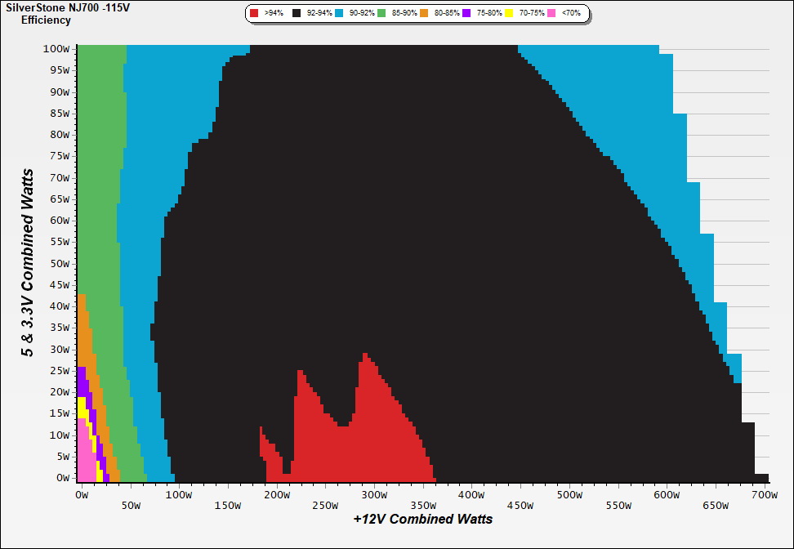Click the 50w label on the y-axis
794x549 pixels.
coord(59,263)
